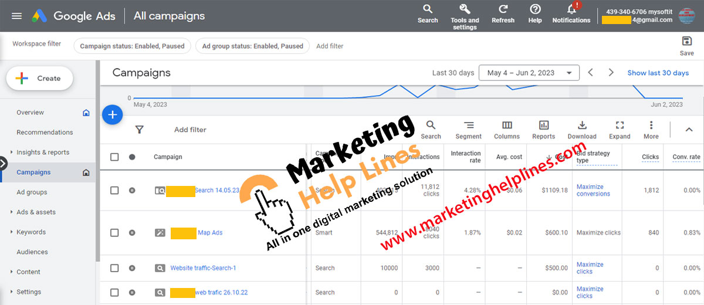
Task: Open Search in the top header
Action: click(x=428, y=13)
